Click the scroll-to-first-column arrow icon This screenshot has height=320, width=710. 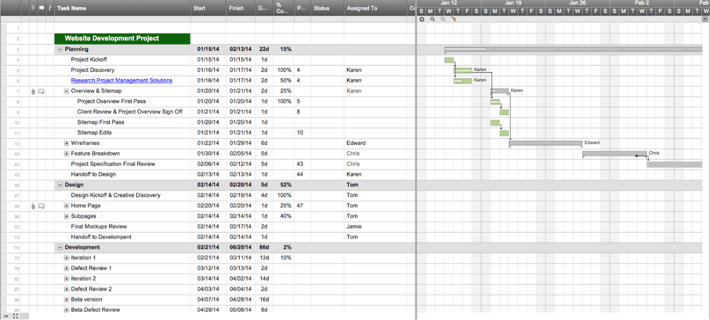[6, 316]
